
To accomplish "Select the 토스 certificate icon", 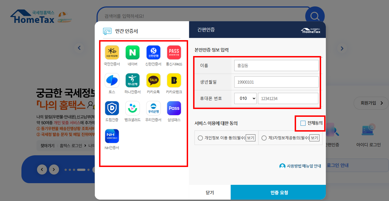I will pos(112,80).
